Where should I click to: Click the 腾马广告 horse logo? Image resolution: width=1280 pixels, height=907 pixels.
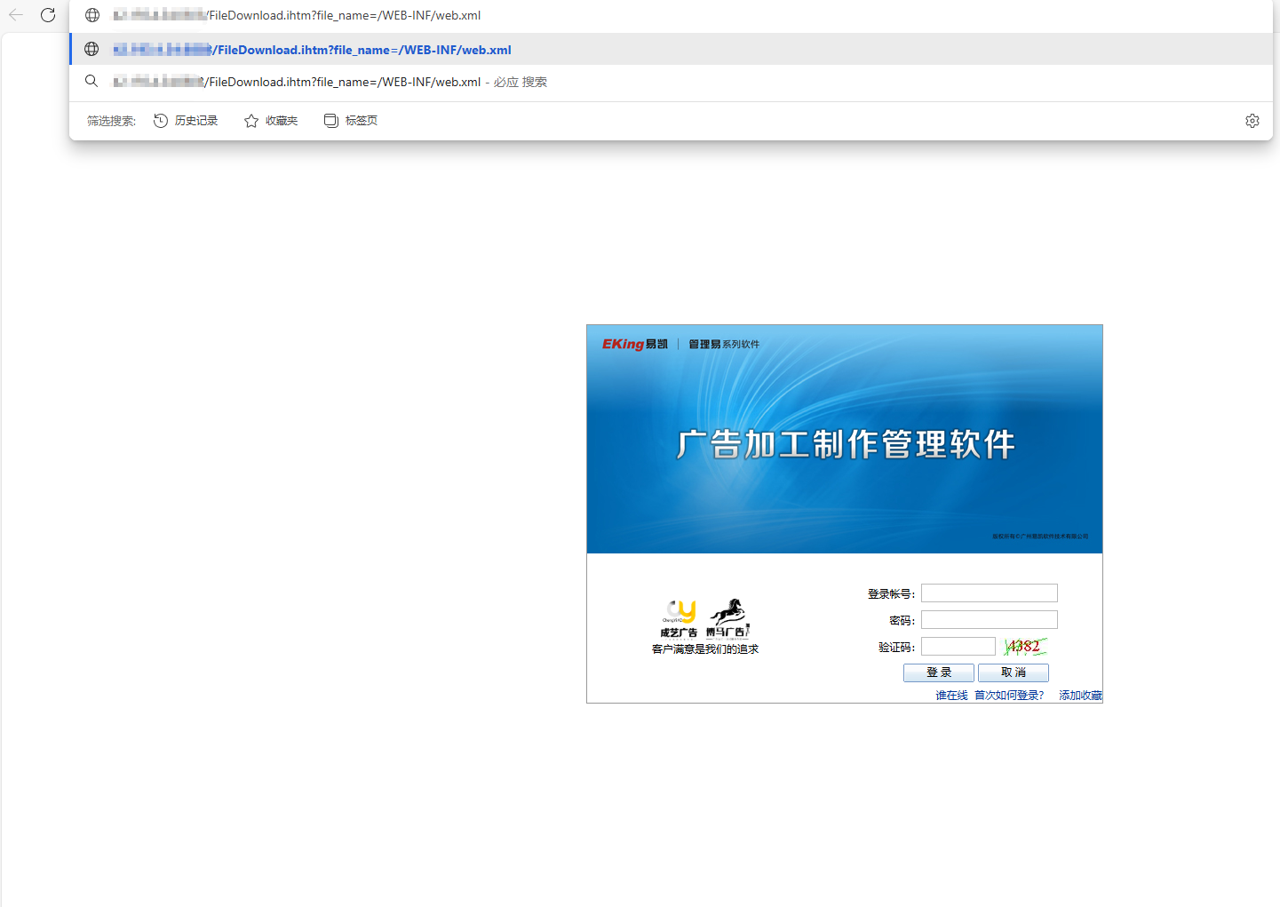tap(728, 618)
